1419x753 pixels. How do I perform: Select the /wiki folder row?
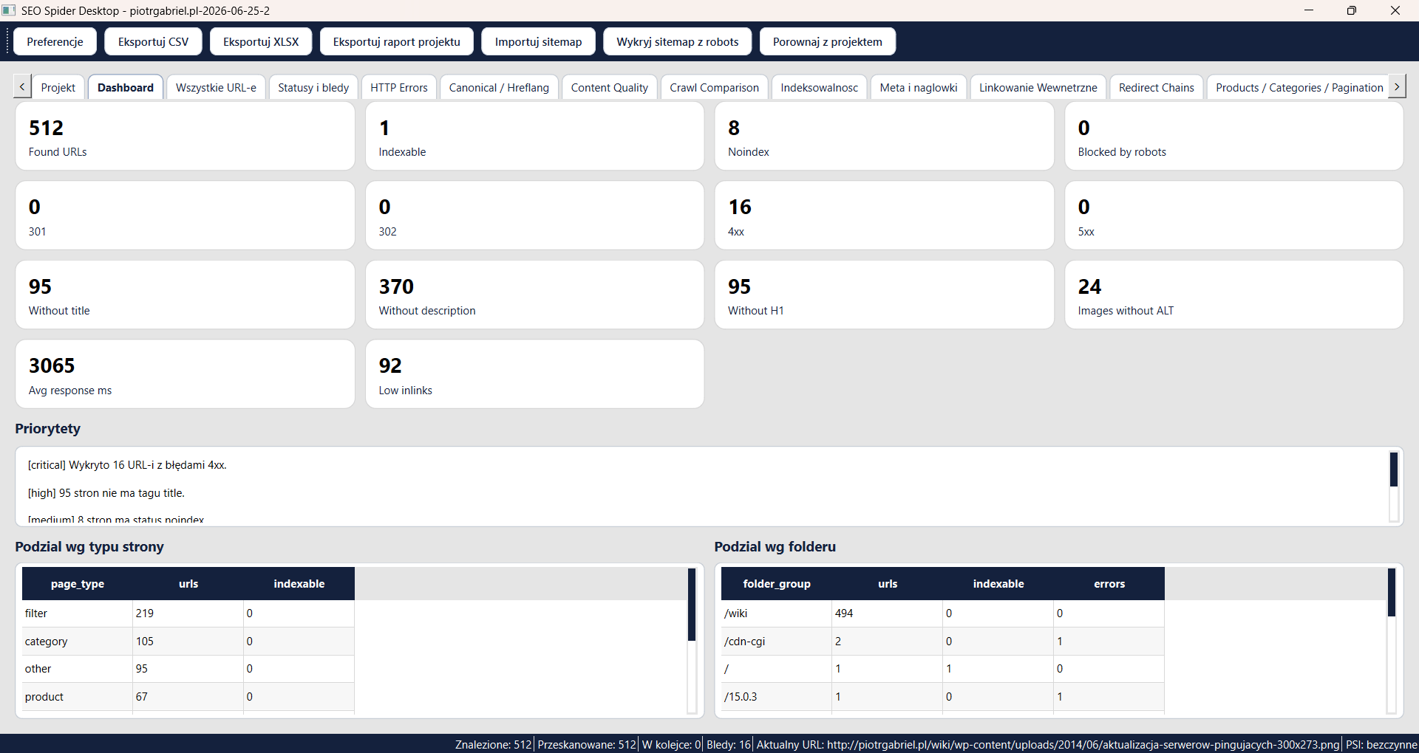pyautogui.click(x=943, y=613)
